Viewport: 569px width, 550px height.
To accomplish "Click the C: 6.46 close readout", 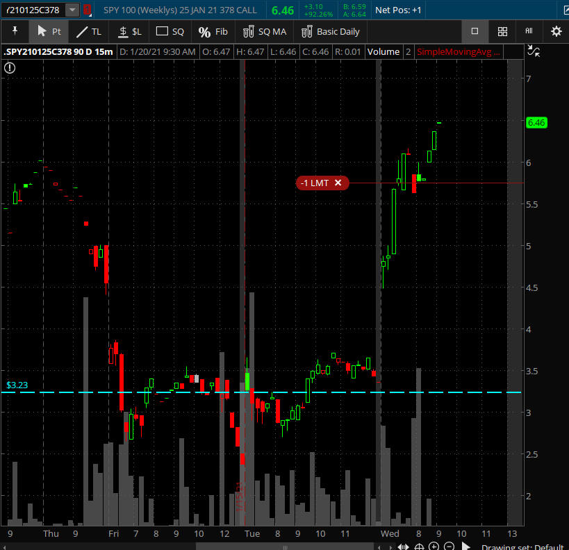I will pyautogui.click(x=315, y=52).
